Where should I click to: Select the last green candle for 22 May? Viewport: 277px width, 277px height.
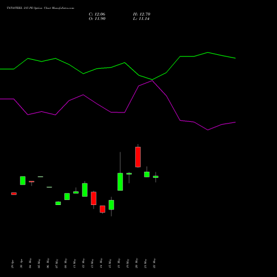tap(156, 177)
